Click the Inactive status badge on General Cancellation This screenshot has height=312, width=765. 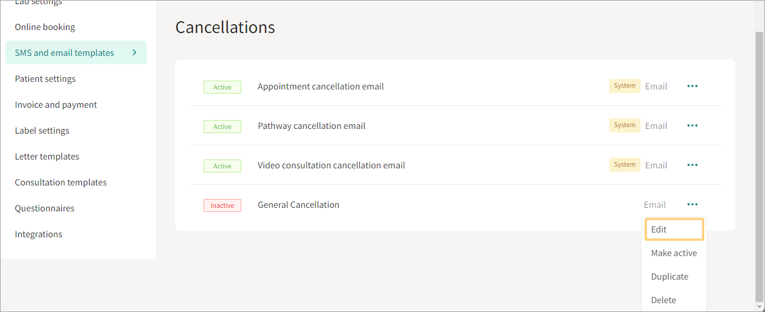pos(222,205)
